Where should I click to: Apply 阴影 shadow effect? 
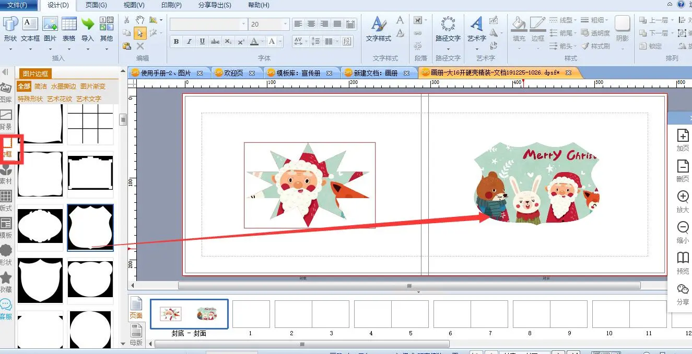point(622,29)
